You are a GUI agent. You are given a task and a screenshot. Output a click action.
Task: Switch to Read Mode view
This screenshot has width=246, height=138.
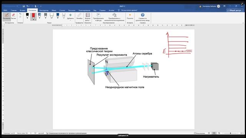pos(209,133)
